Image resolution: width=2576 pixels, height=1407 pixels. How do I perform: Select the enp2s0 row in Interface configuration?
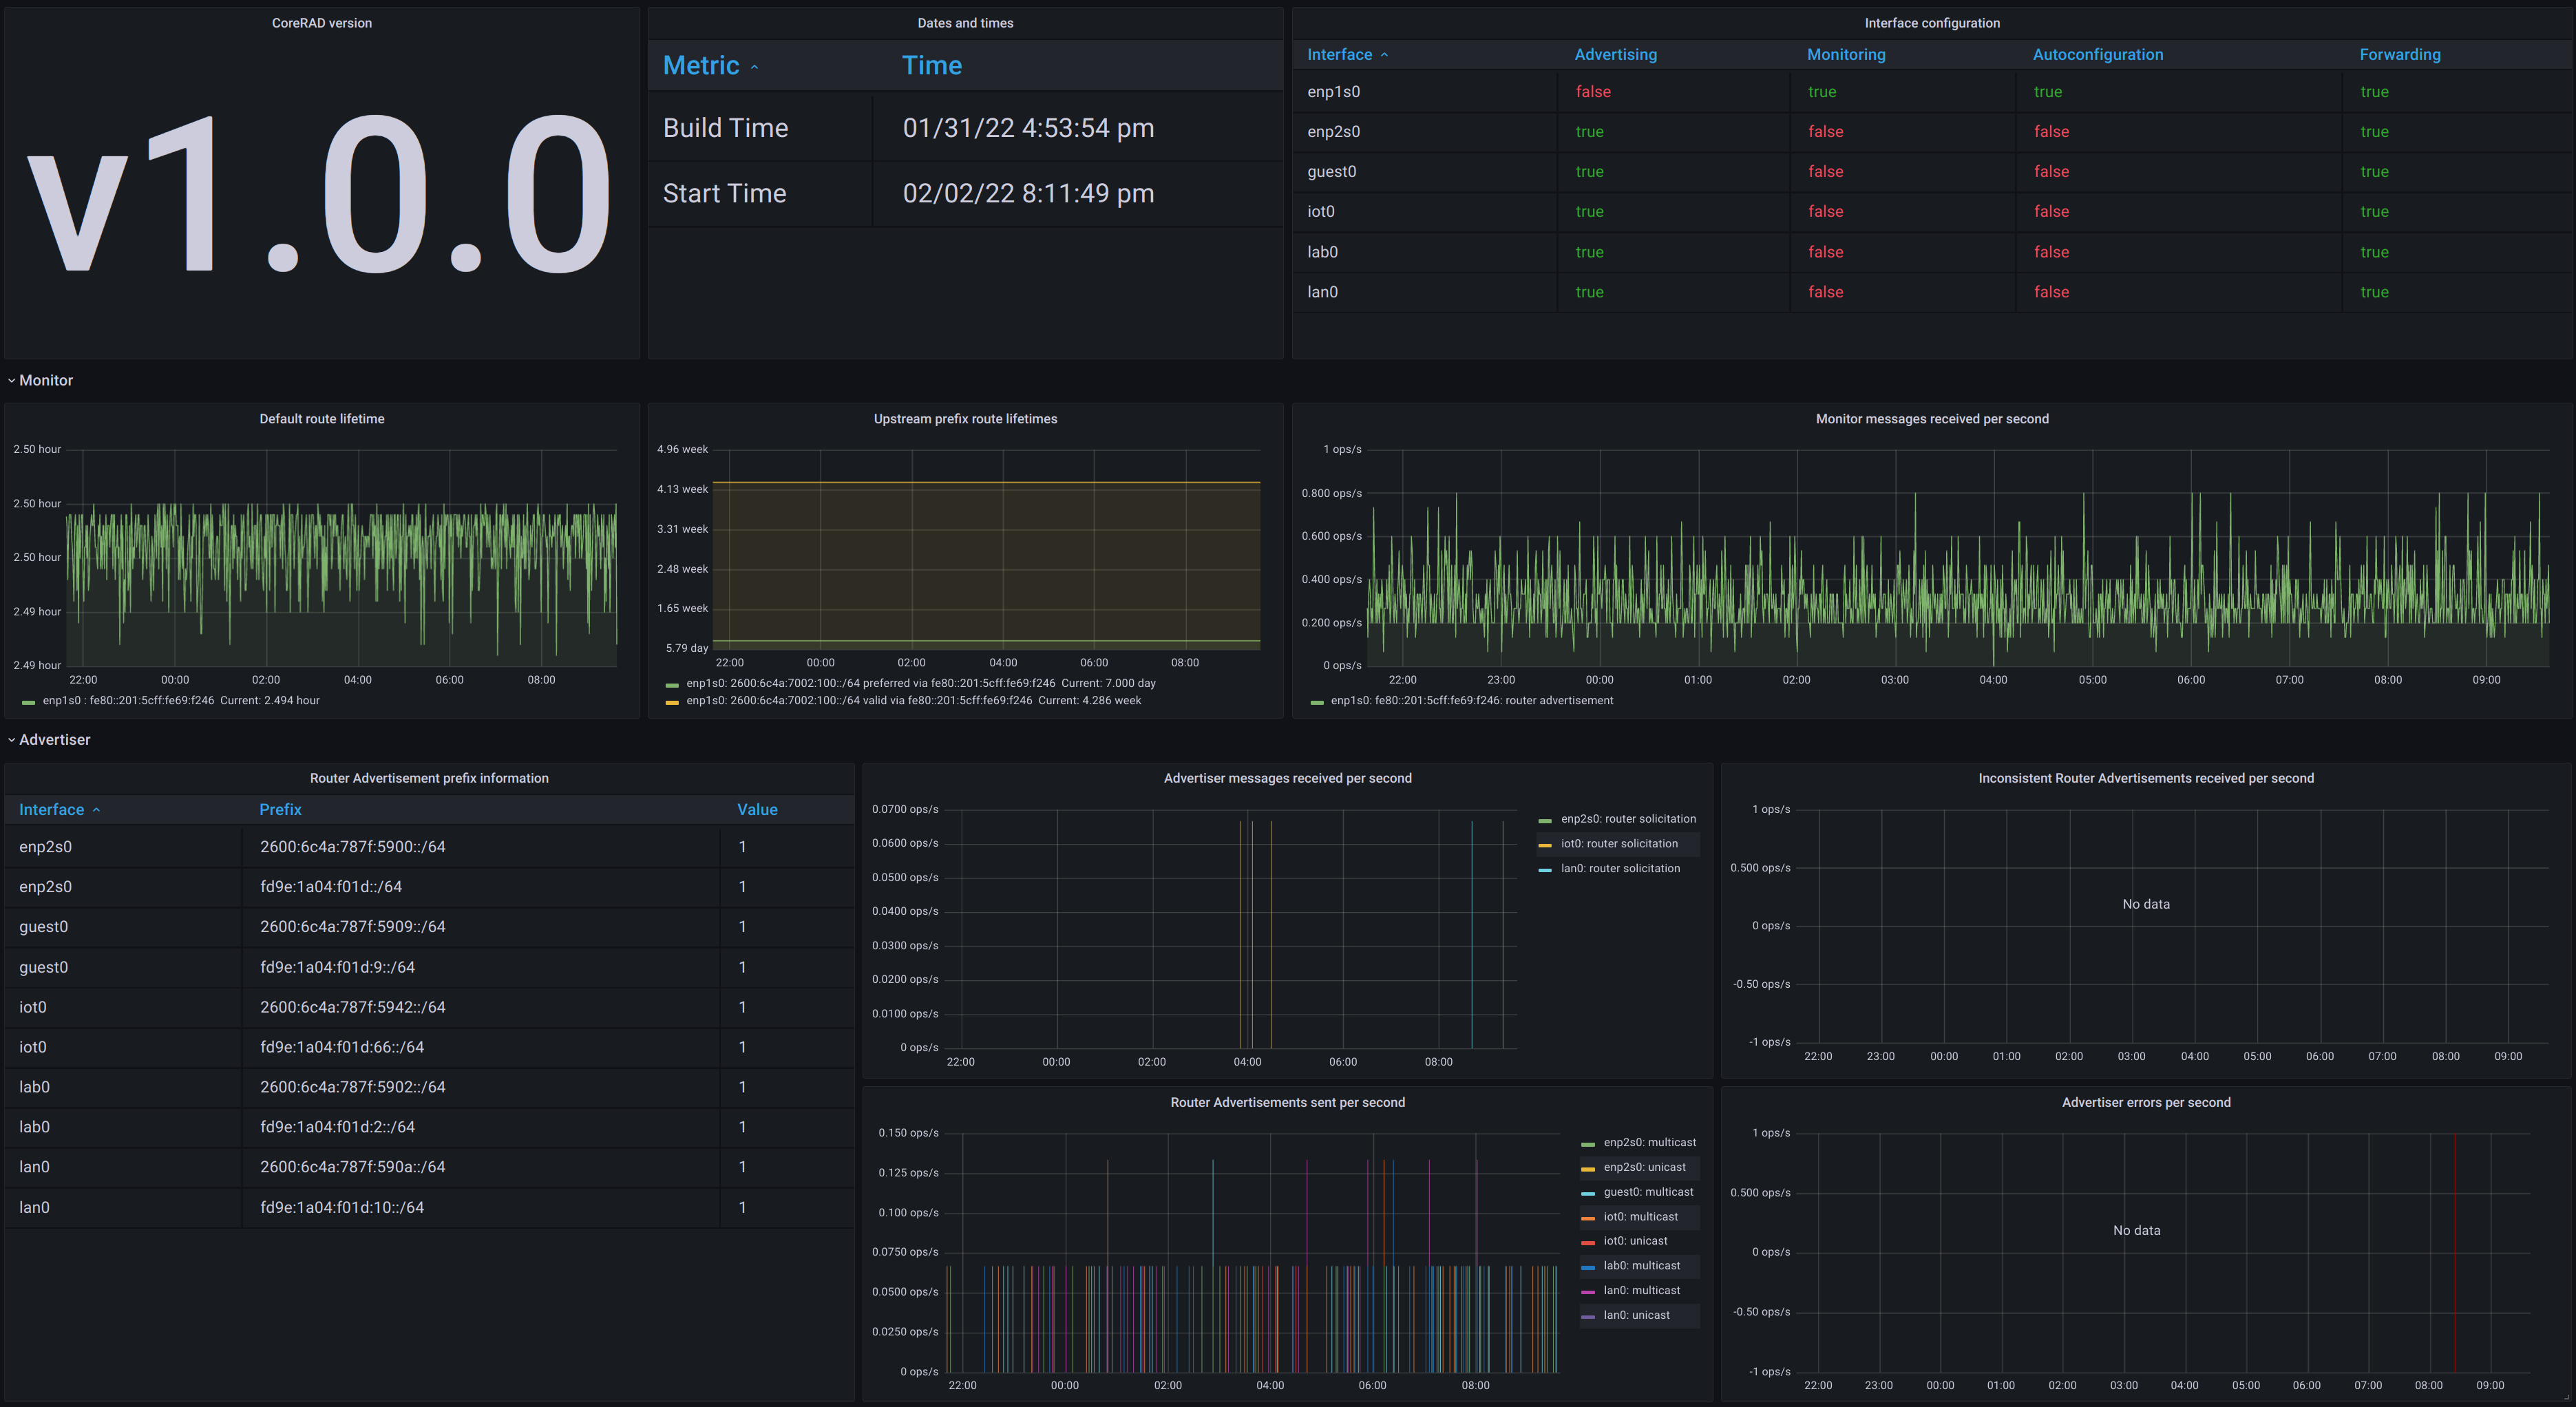1334,131
